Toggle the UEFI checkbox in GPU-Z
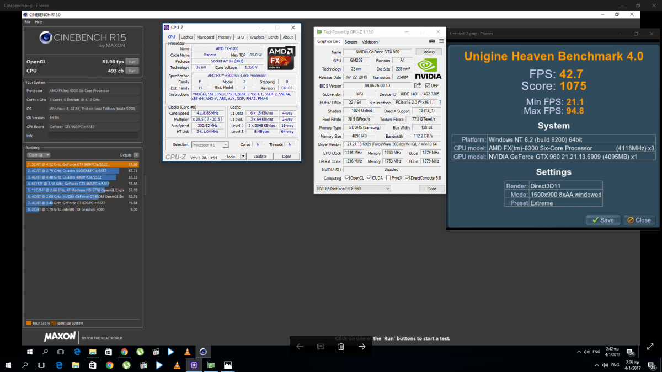662x372 pixels. click(x=428, y=85)
